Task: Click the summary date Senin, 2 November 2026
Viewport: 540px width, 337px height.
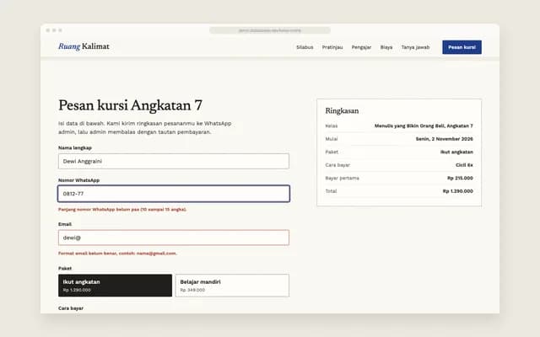Action: [445, 138]
